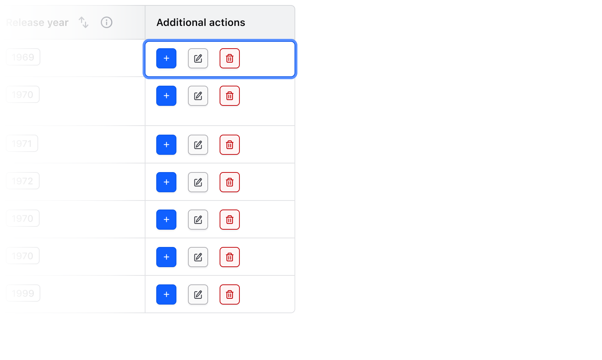602x360 pixels.
Task: Delete the 1999 row with trash icon
Action: click(230, 294)
